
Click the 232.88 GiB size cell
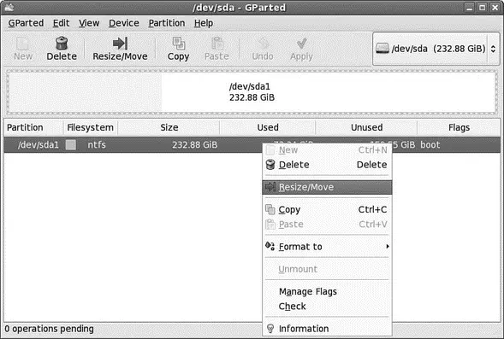coord(195,145)
